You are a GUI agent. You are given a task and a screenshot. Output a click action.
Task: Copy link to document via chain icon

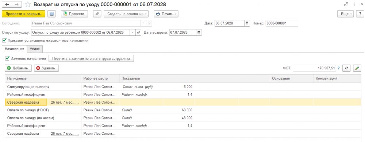[x=346, y=4]
